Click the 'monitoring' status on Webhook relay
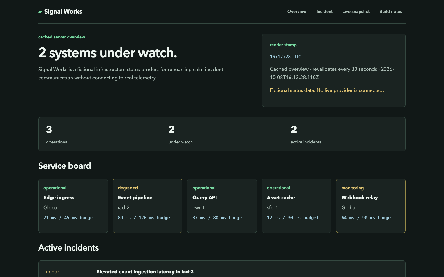Screen dimensions: 444x277 pos(352,188)
